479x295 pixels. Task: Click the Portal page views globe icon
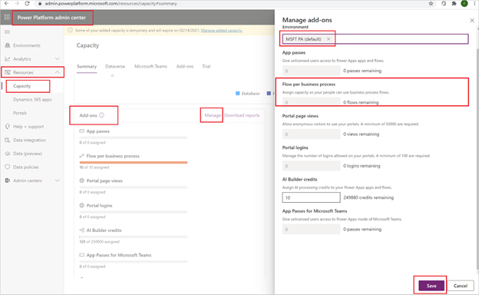click(x=81, y=181)
